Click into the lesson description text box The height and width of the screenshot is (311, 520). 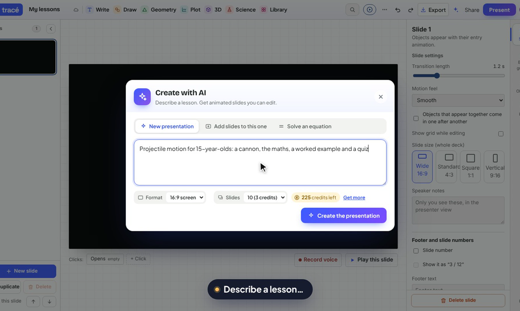260,162
